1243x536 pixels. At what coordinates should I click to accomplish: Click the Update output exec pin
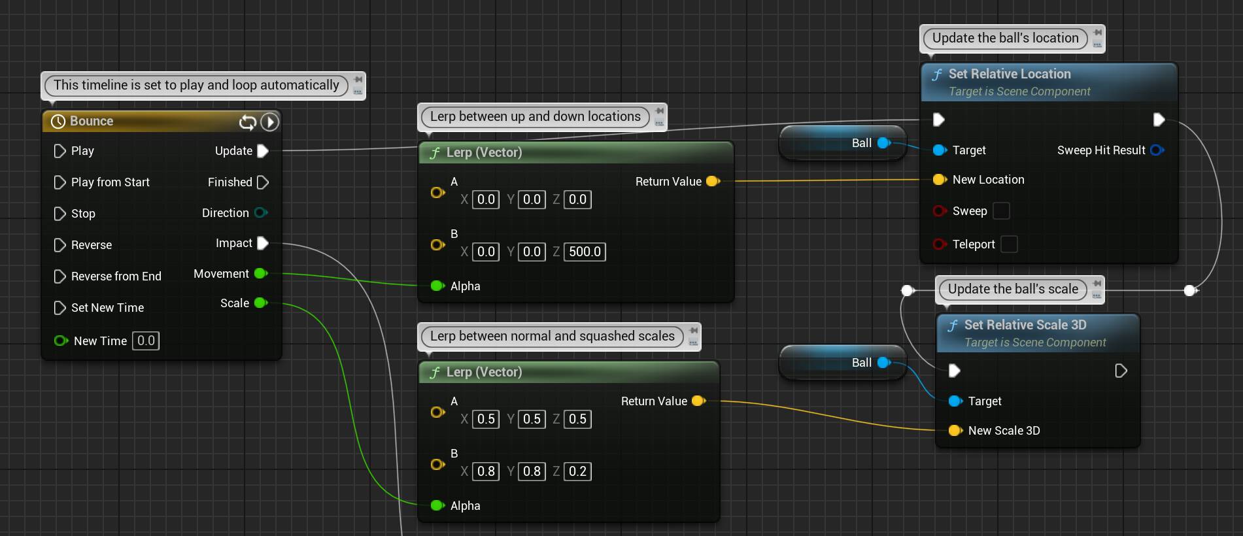pos(263,151)
